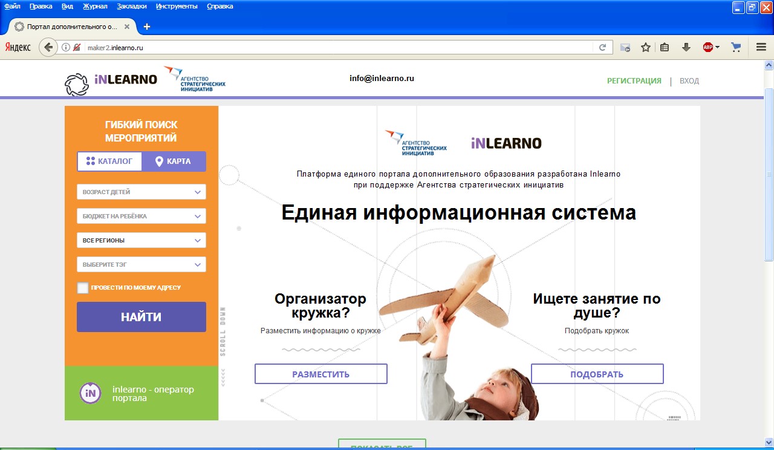Click the site information icon in address bar
Viewport: 774px width, 450px height.
coord(66,47)
